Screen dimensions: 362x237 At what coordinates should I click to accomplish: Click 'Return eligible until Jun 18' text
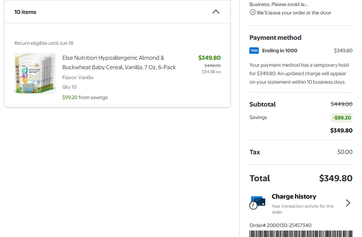coord(44,43)
